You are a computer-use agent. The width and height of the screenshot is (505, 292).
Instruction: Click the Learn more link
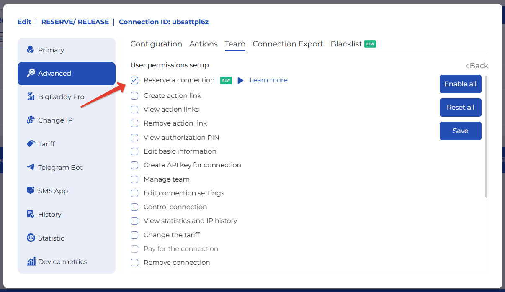tap(268, 80)
